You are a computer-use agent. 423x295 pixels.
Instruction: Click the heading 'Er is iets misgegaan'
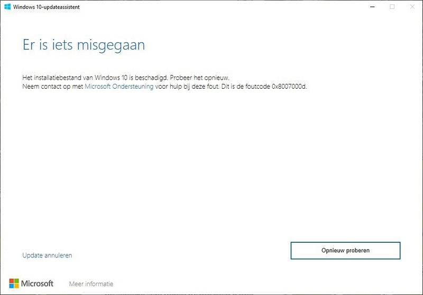84,45
